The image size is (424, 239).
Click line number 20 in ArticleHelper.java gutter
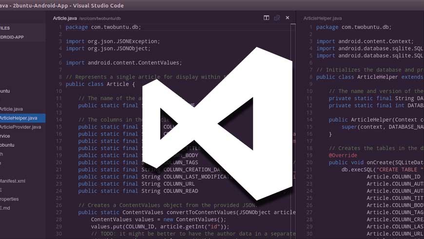click(309, 162)
